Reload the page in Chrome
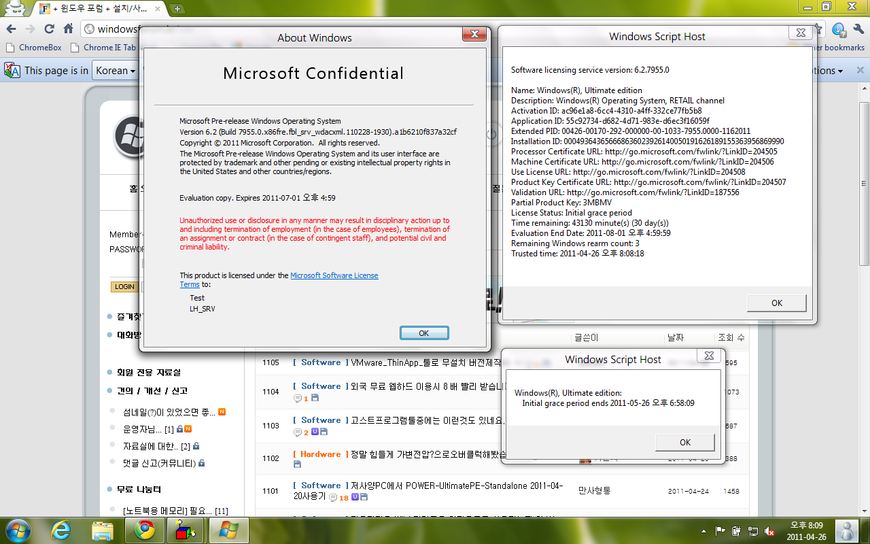 [x=49, y=29]
